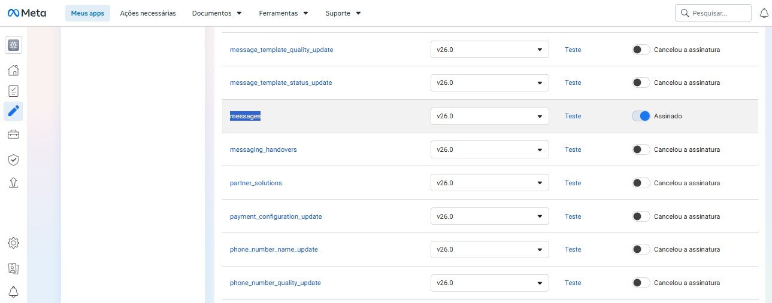Image resolution: width=772 pixels, height=303 pixels.
Task: Select the pencil edit icon in sidebar
Action: [13, 111]
